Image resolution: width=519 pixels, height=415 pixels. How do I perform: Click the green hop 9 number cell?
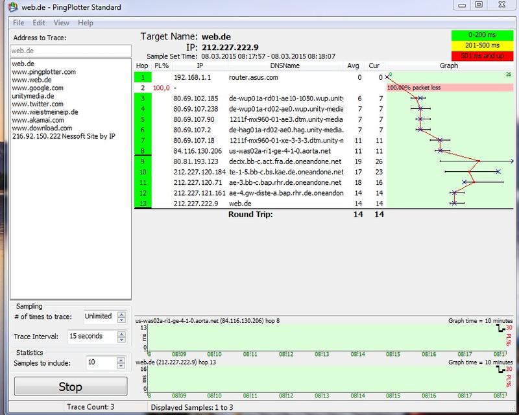click(142, 161)
